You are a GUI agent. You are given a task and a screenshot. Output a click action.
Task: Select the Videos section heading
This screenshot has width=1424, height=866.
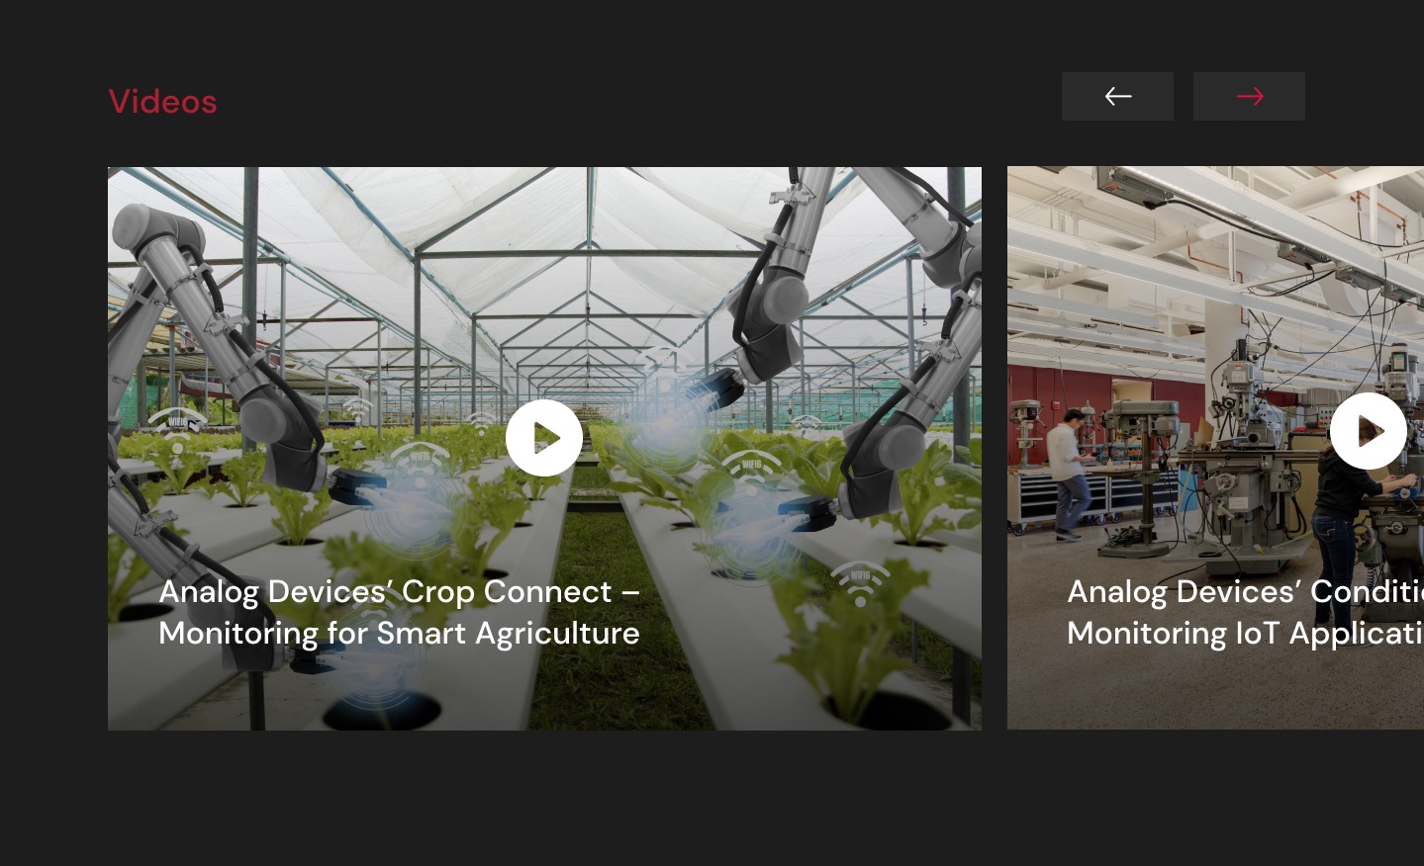point(162,102)
